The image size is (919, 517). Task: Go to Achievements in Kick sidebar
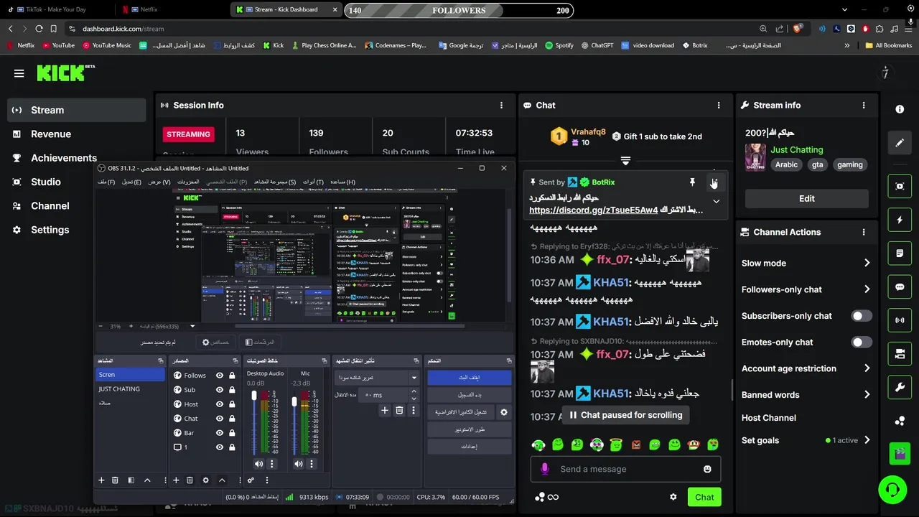pyautogui.click(x=64, y=158)
